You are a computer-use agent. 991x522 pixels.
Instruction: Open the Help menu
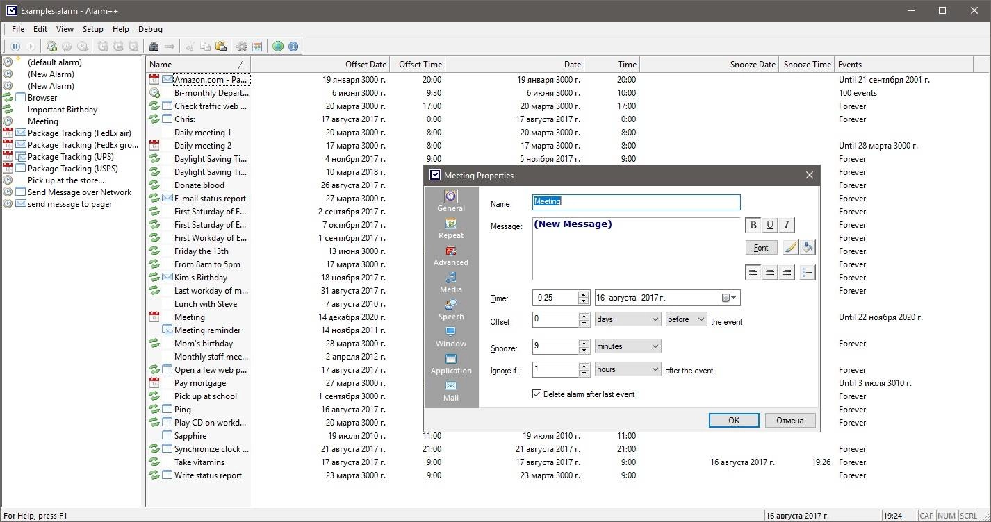click(x=121, y=29)
